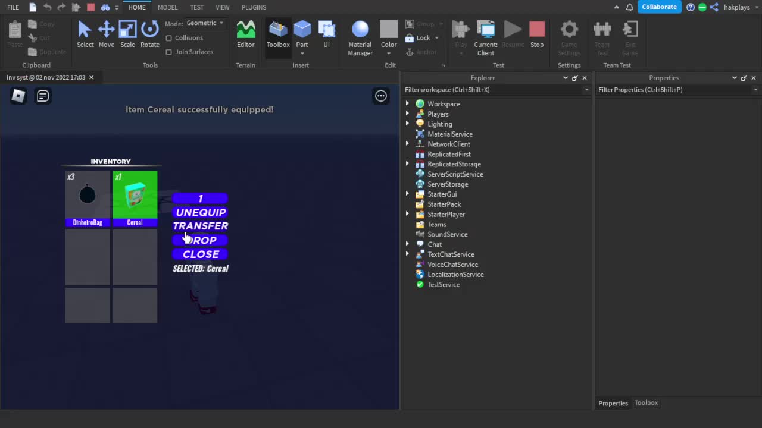Select the Move tool
Screen dimensions: 762x428
[106, 36]
